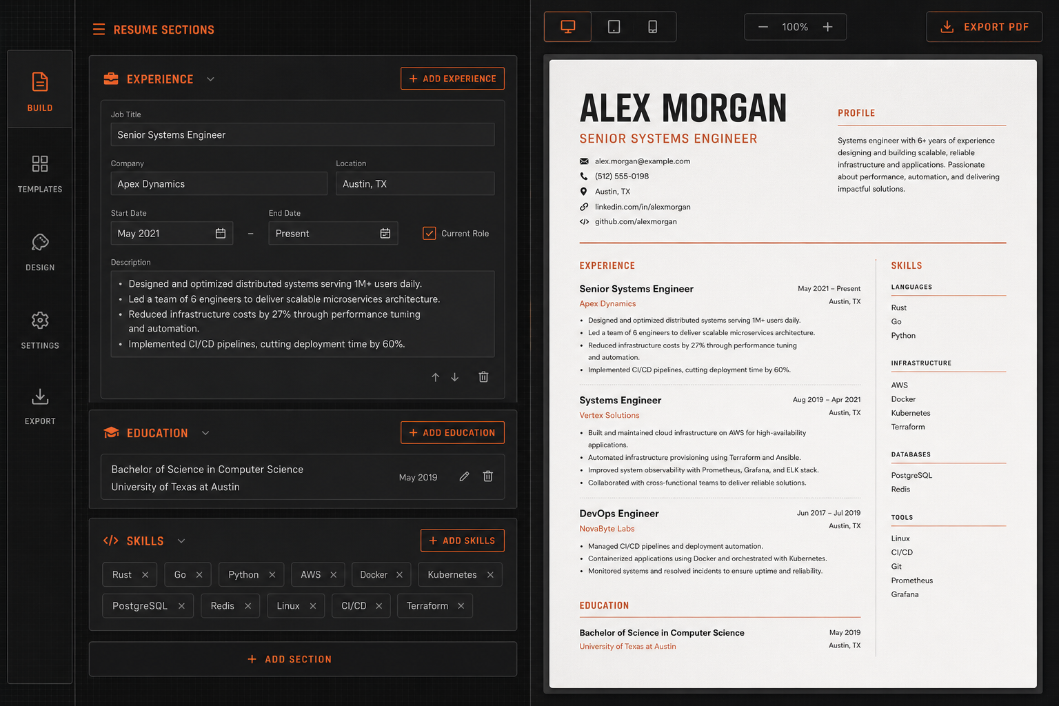Zoom in the resume preview
Image resolution: width=1059 pixels, height=706 pixels.
coord(827,27)
